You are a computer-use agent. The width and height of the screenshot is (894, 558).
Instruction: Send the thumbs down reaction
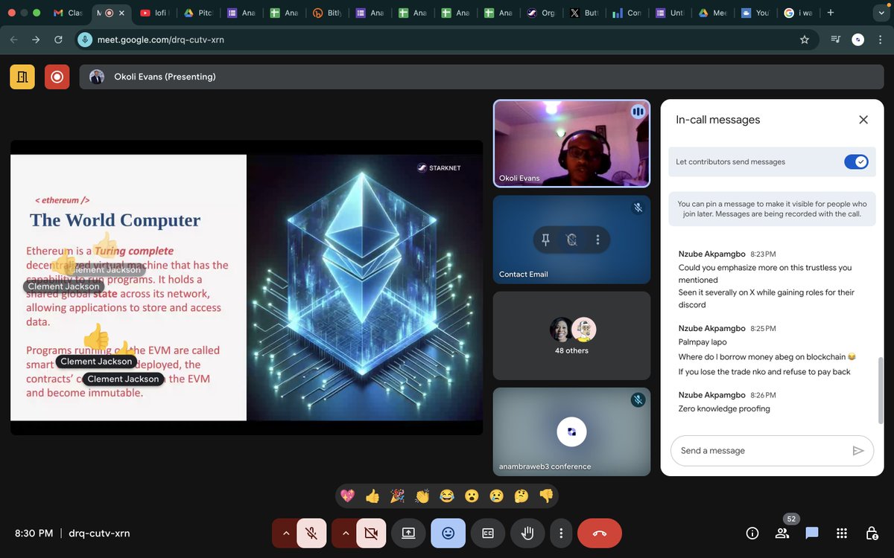(x=546, y=496)
